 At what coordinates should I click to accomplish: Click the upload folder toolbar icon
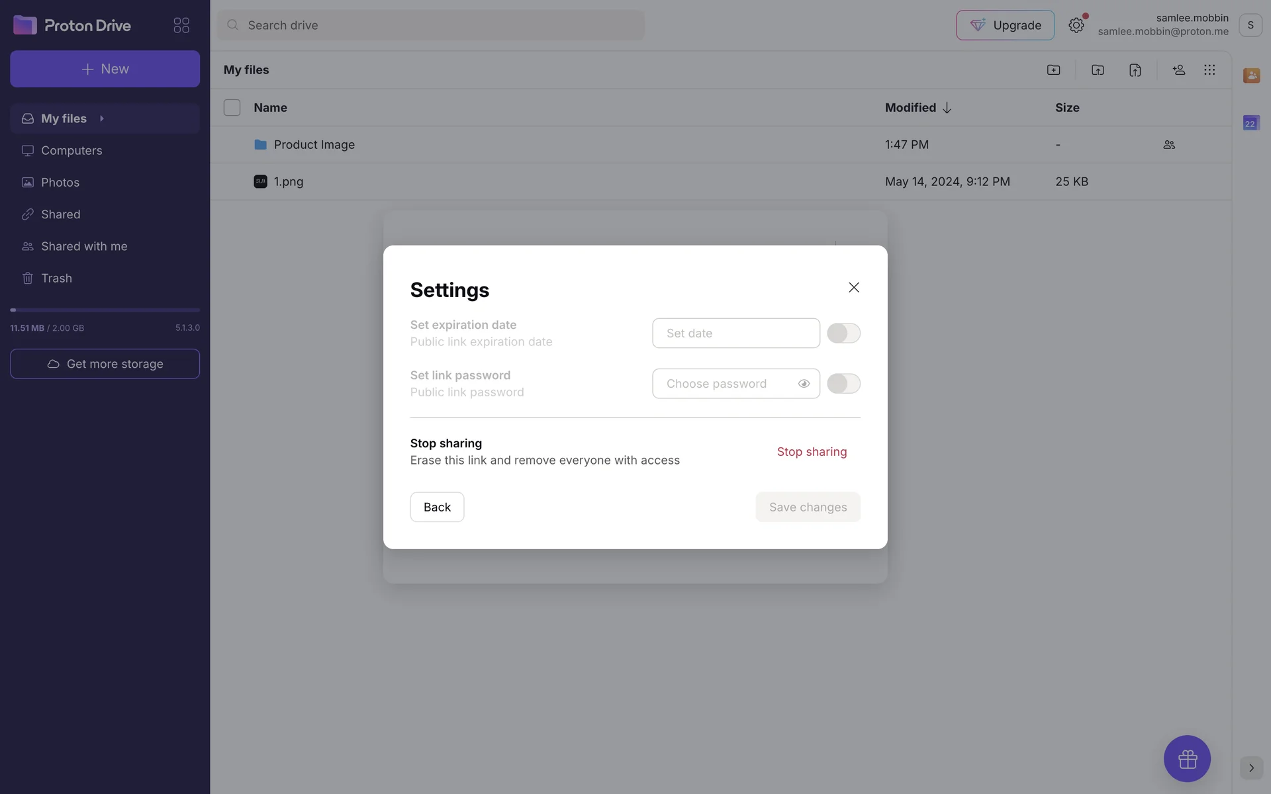pos(1098,70)
